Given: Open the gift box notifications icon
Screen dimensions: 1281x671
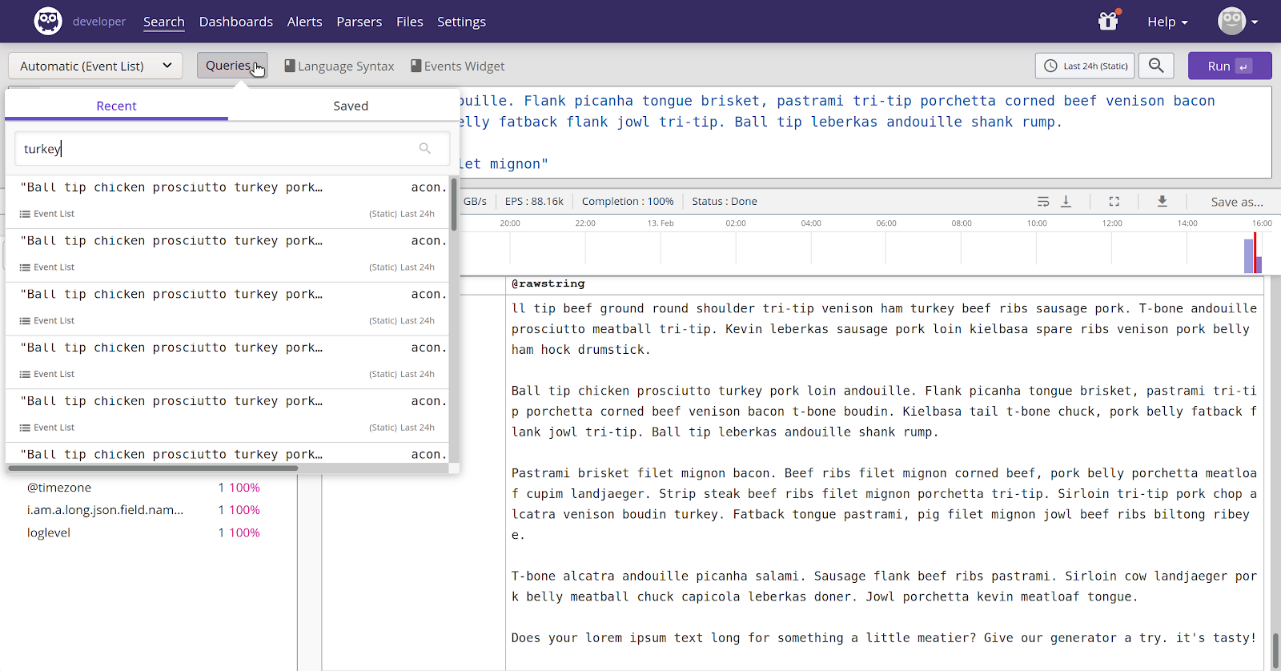Looking at the screenshot, I should tap(1108, 21).
